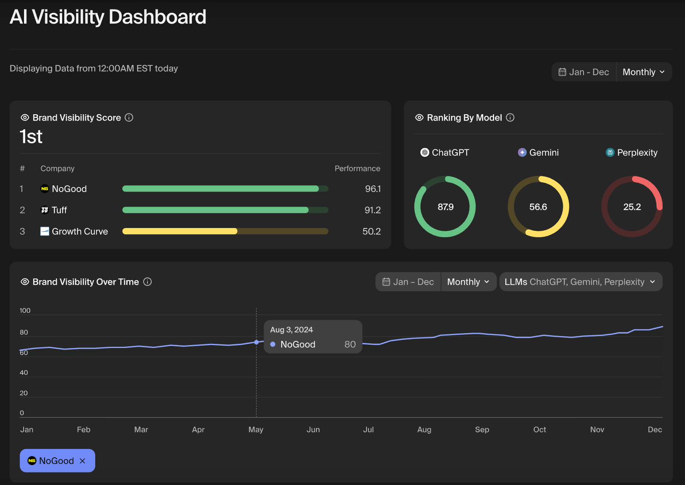Open the top Monthly interval dropdown
The image size is (685, 485).
[643, 72]
